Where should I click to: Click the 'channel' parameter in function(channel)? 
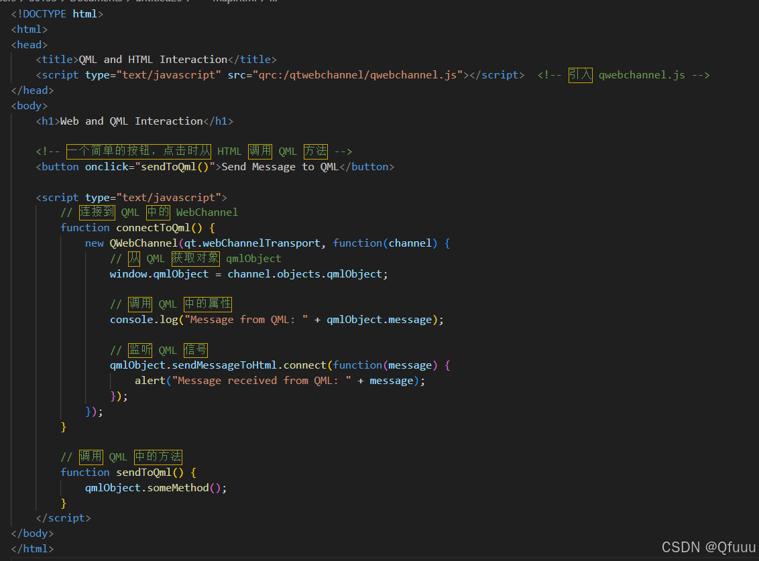click(x=410, y=243)
